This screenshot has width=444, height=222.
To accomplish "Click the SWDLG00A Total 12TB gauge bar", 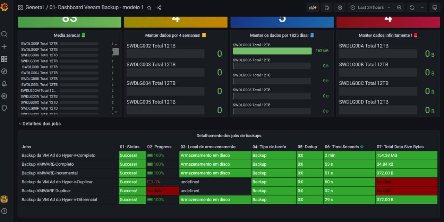I will point(378,54).
